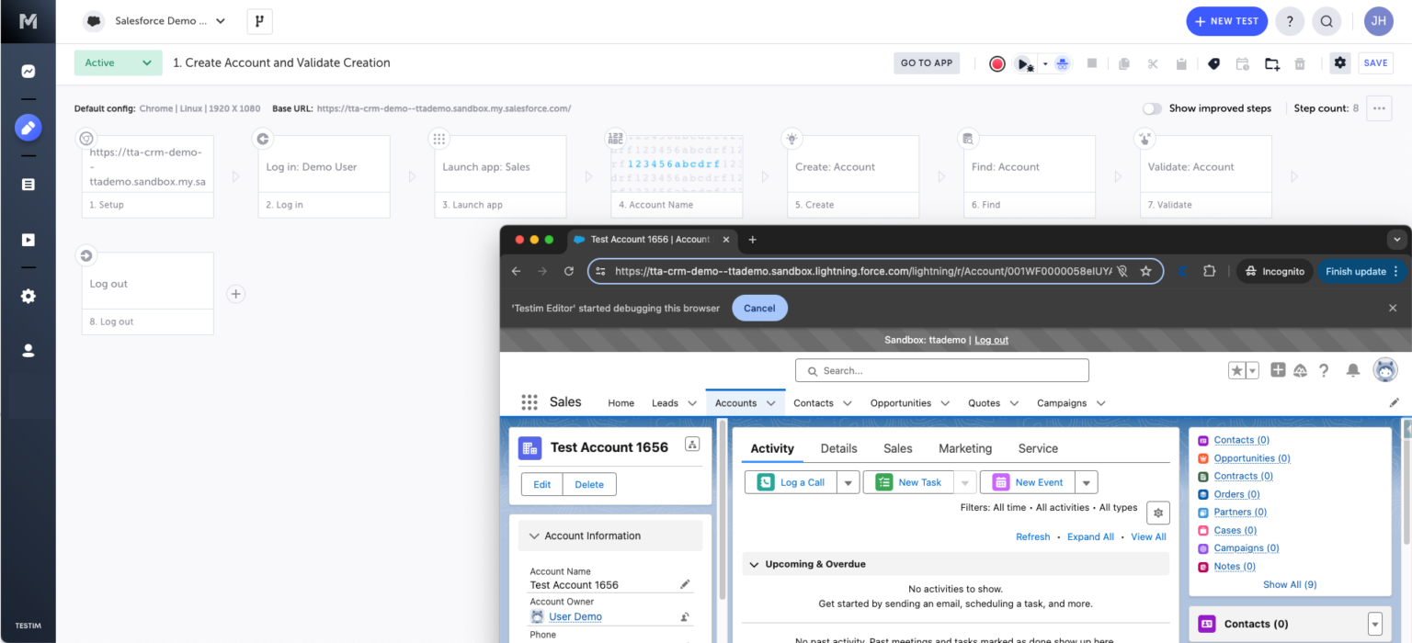Click the search icon in top bar
1412x643 pixels.
coord(1327,21)
